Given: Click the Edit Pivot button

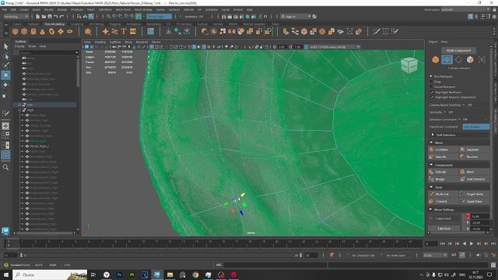Looking at the screenshot, I should pos(444,229).
